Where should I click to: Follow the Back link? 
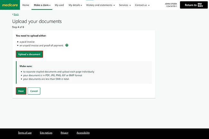(x=16, y=14)
